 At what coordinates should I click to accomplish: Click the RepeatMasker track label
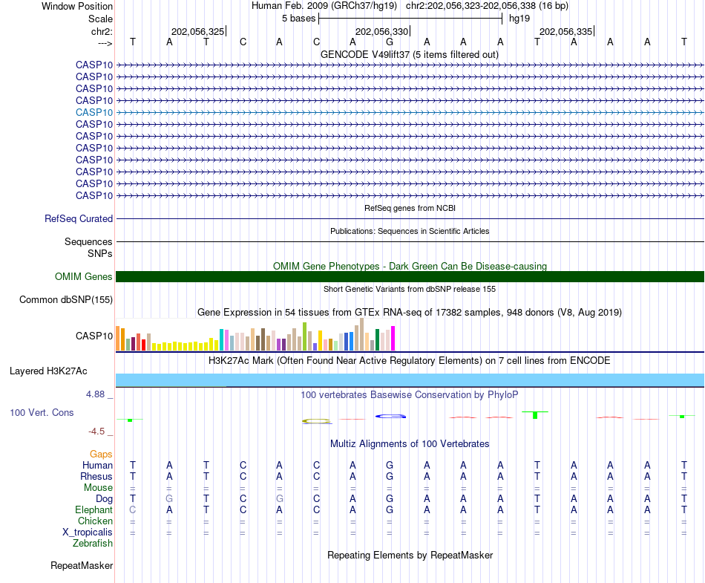(x=82, y=565)
